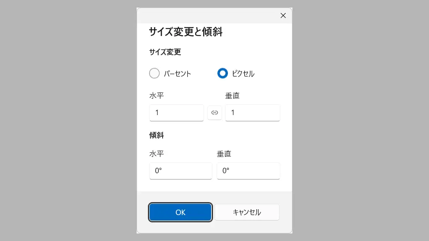Click the 垂直 label under 傾斜
Screen dimensions: 429x241
click(x=224, y=154)
